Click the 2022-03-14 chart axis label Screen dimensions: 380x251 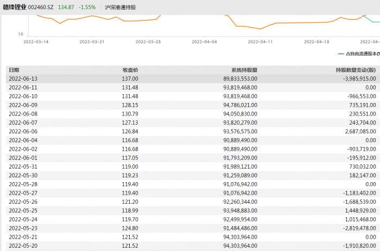37,41
